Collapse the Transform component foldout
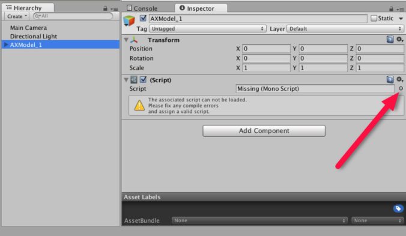The height and width of the screenshot is (236, 406). coord(126,40)
